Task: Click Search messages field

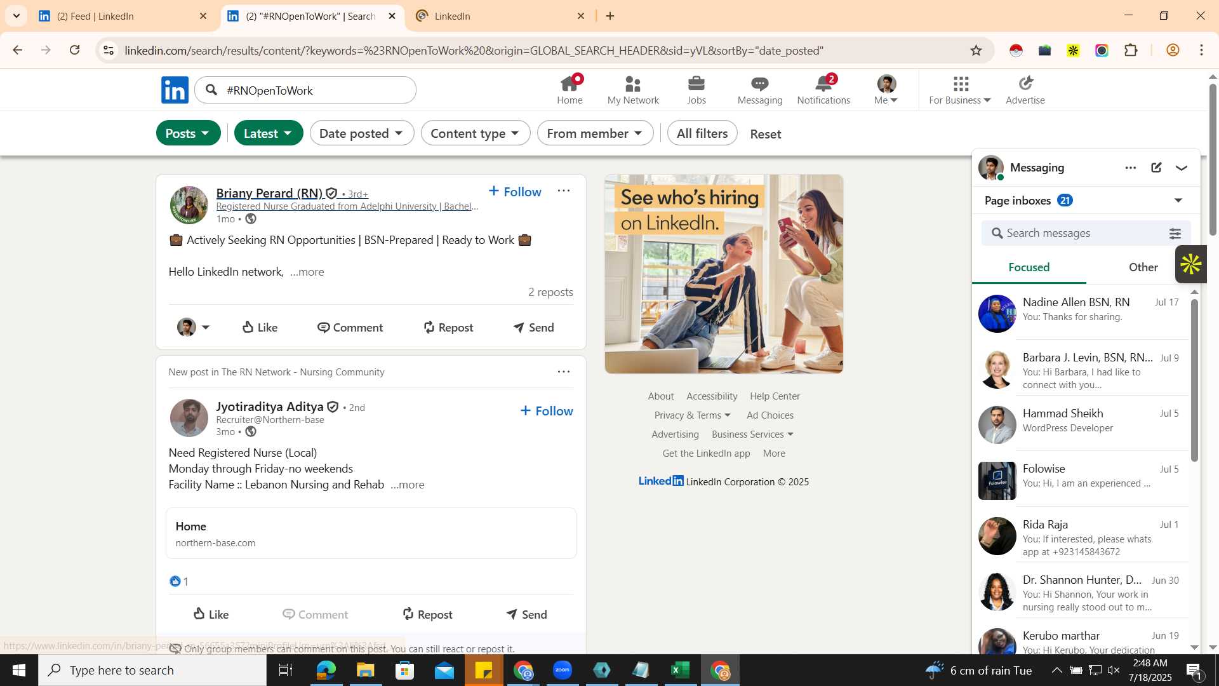Action: tap(1085, 233)
